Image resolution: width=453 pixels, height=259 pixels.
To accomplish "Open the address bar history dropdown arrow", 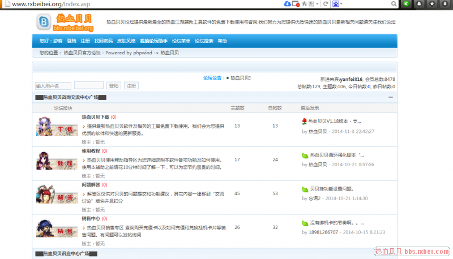I will [x=318, y=4].
